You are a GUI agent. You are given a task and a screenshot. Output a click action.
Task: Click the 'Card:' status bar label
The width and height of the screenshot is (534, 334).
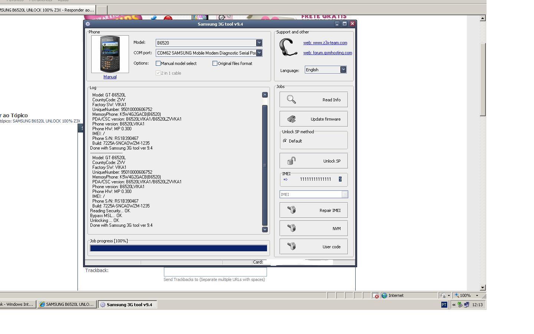(x=258, y=262)
